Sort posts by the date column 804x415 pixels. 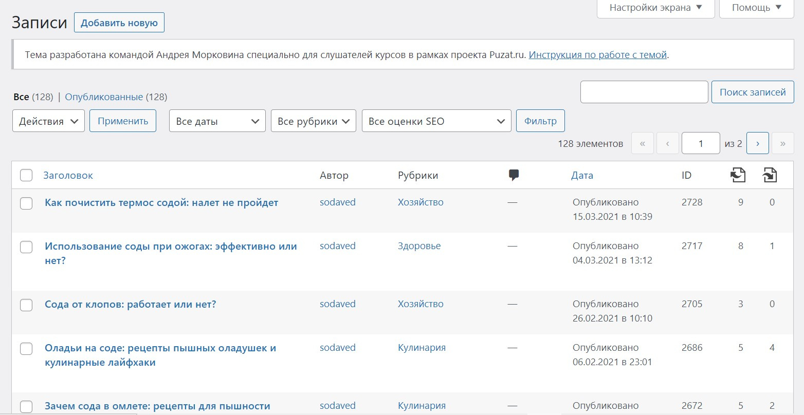point(582,176)
